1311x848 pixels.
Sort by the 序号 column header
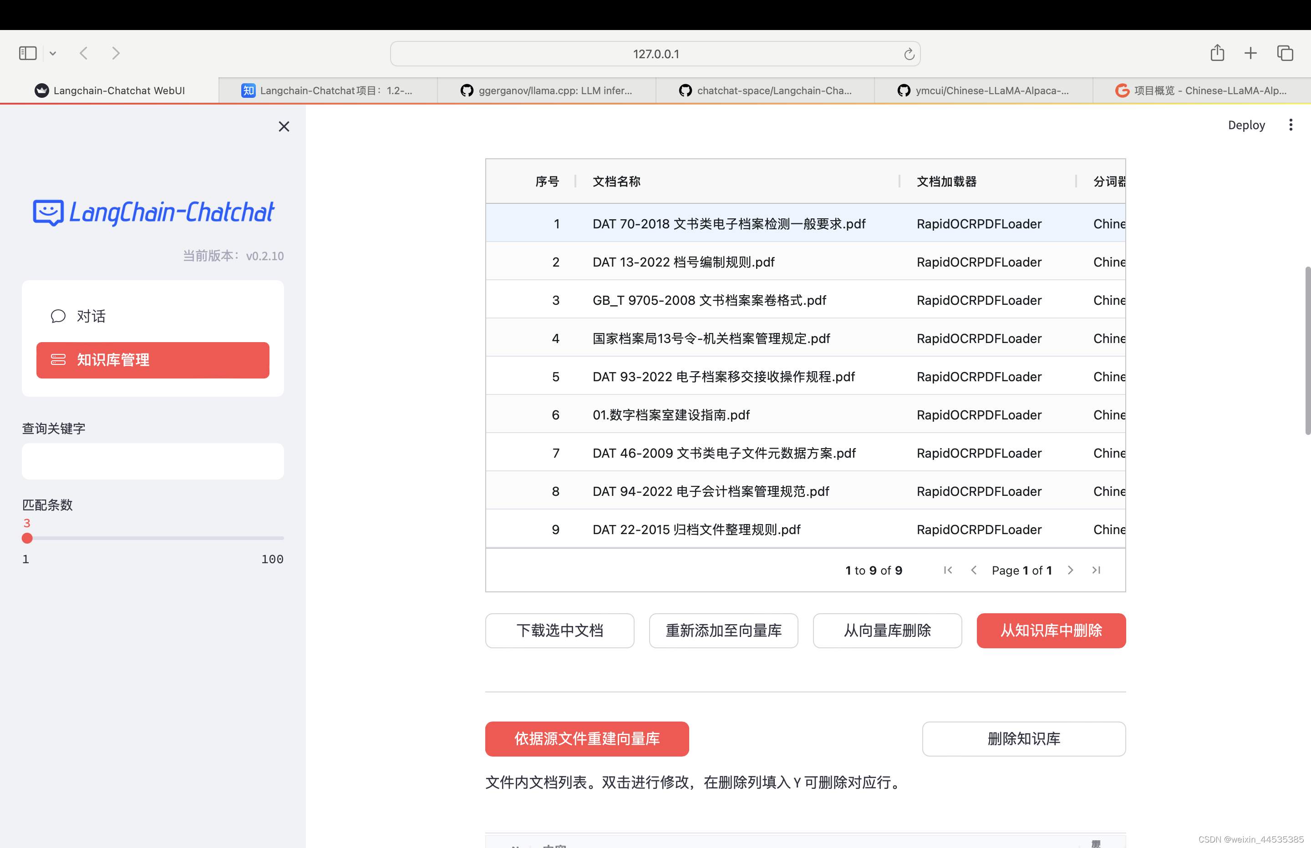point(547,181)
